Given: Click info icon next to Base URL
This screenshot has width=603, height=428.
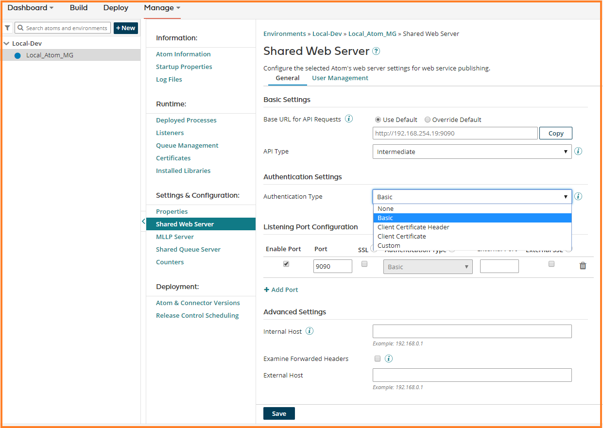Looking at the screenshot, I should [x=348, y=119].
